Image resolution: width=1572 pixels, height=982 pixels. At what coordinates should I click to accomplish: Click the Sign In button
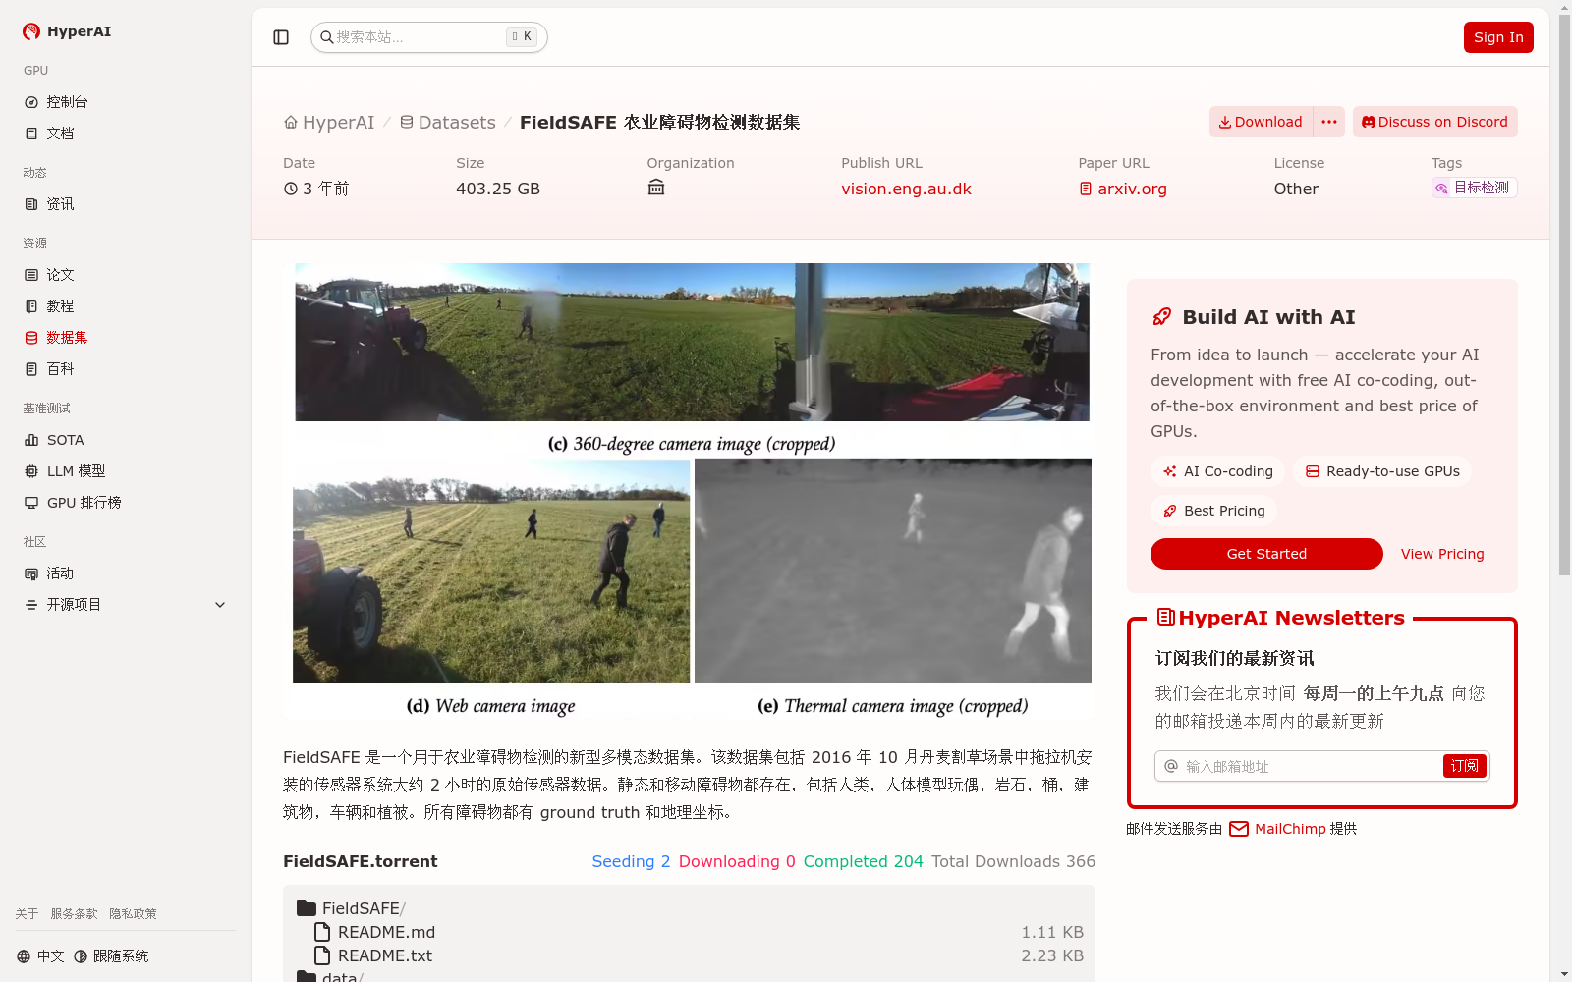tap(1498, 37)
